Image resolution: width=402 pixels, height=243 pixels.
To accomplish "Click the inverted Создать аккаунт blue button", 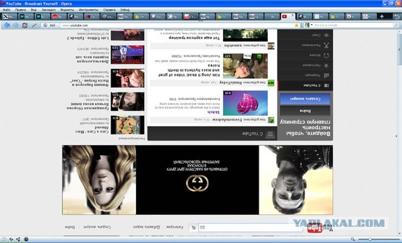I will (x=305, y=99).
